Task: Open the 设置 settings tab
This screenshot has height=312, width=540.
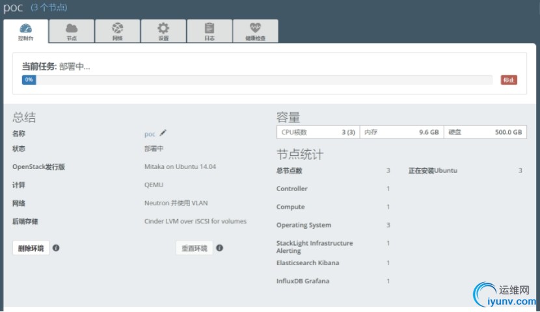Action: pyautogui.click(x=163, y=31)
